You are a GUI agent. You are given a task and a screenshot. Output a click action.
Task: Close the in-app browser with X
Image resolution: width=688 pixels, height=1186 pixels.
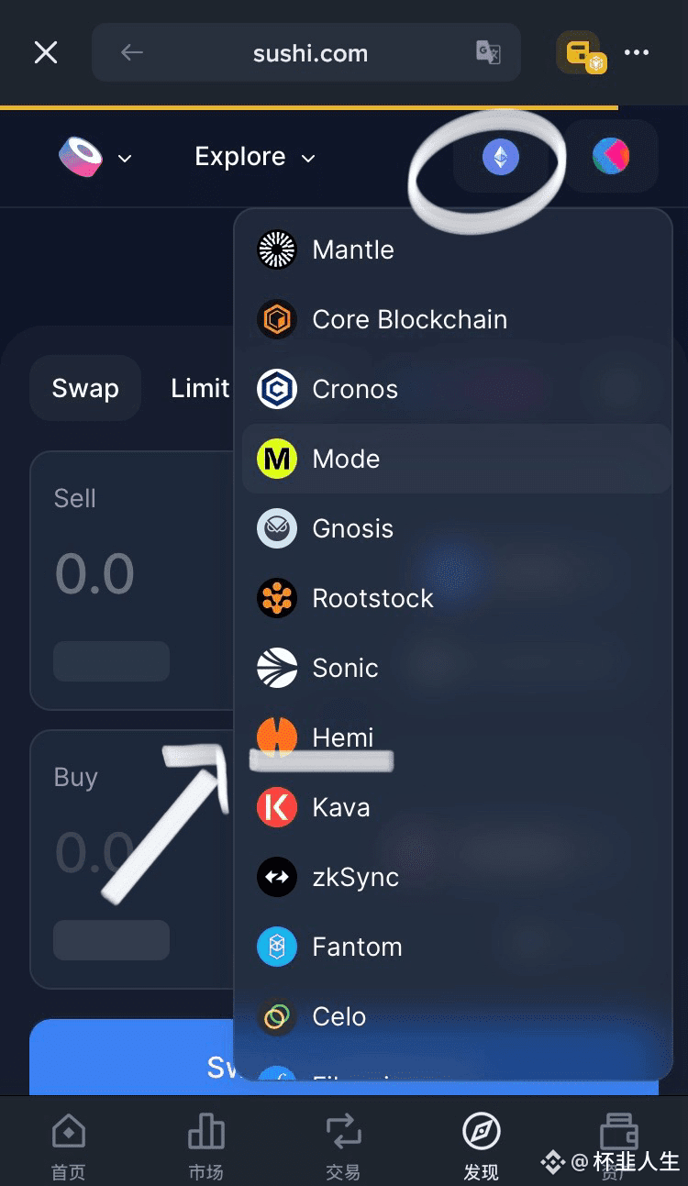[x=46, y=52]
